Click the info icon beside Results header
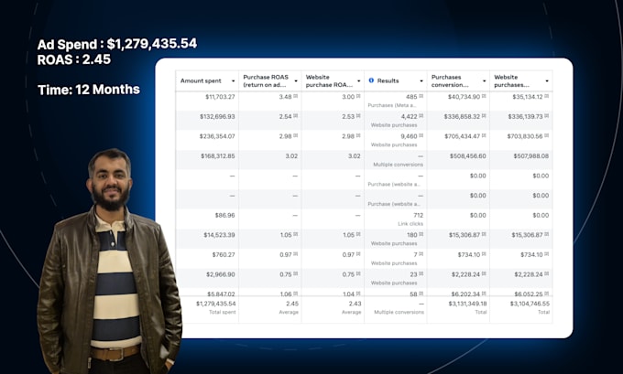Screen dimensions: 623x374 (371, 80)
